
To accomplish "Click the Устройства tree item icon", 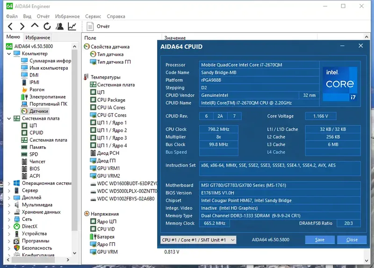I will [17, 234].
